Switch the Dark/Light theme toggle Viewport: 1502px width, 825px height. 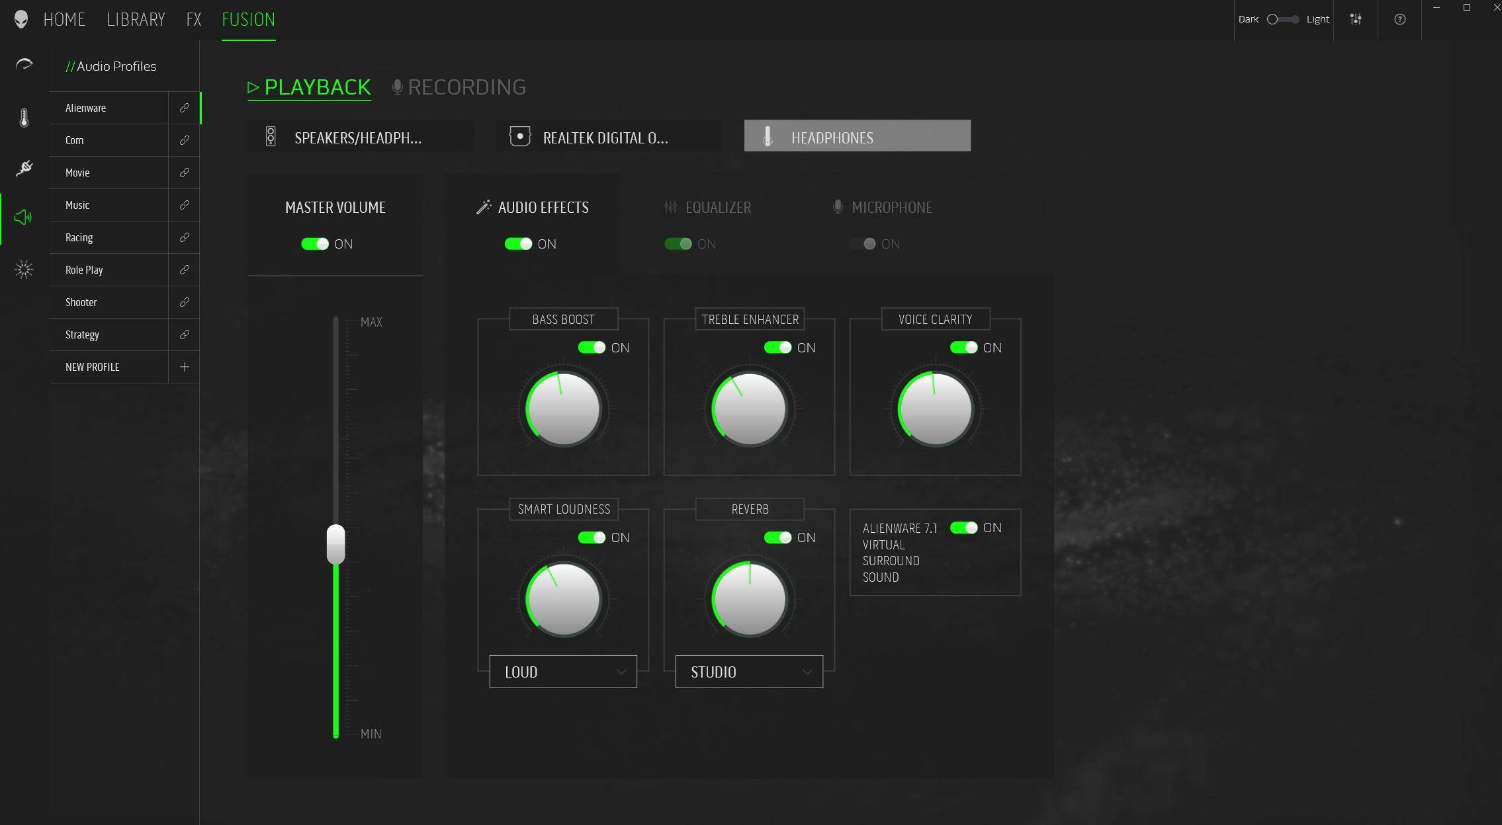[x=1282, y=19]
